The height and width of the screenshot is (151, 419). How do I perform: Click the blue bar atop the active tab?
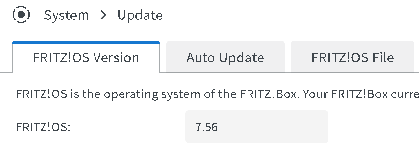coord(86,42)
